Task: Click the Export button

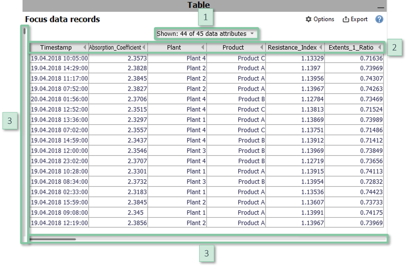Action: (x=355, y=19)
